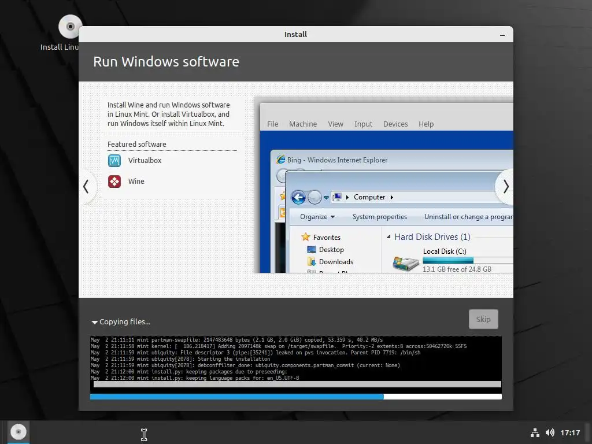This screenshot has height=444, width=592.
Task: Click the Copying files... status label
Action: click(x=125, y=322)
